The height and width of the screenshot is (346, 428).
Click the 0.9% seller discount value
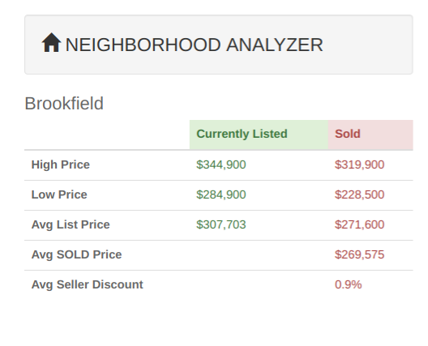pos(349,284)
